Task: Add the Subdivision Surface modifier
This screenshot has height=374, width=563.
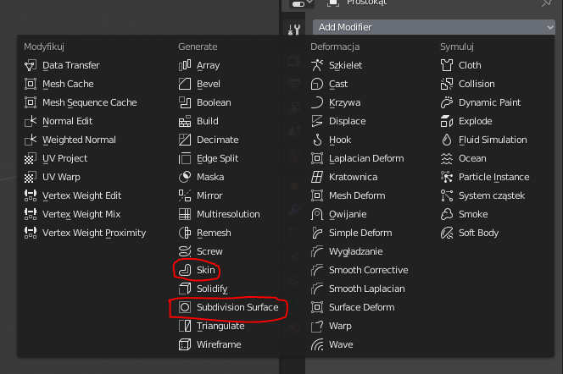Action: (x=237, y=307)
